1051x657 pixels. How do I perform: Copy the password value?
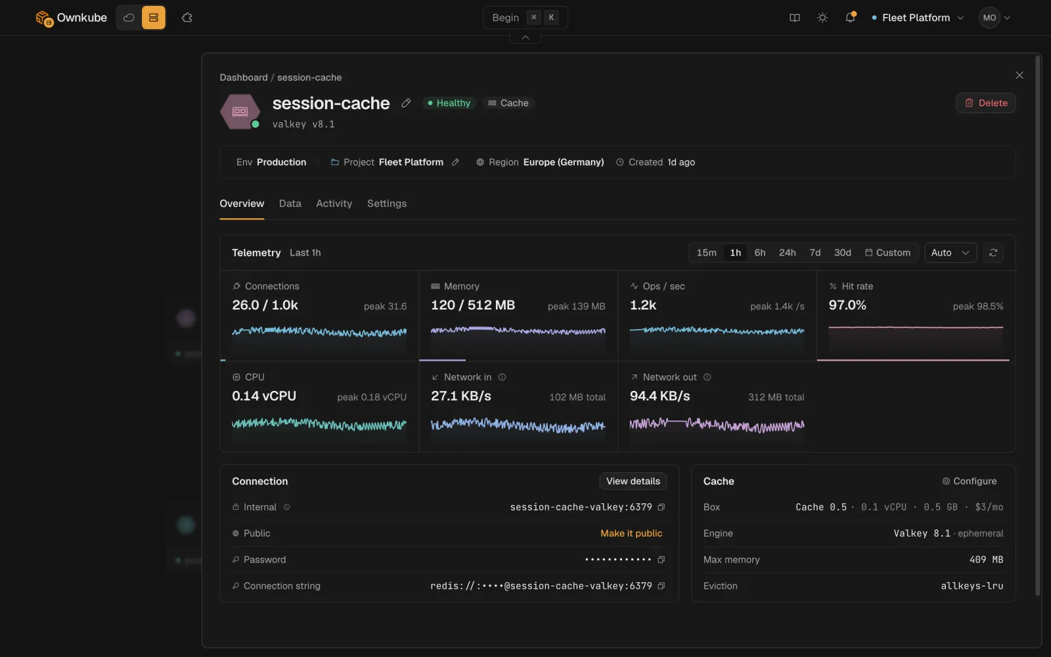[x=661, y=560]
